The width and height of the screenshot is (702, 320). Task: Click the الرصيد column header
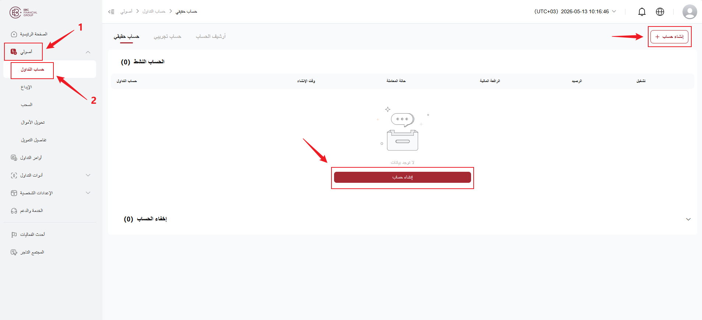click(577, 81)
